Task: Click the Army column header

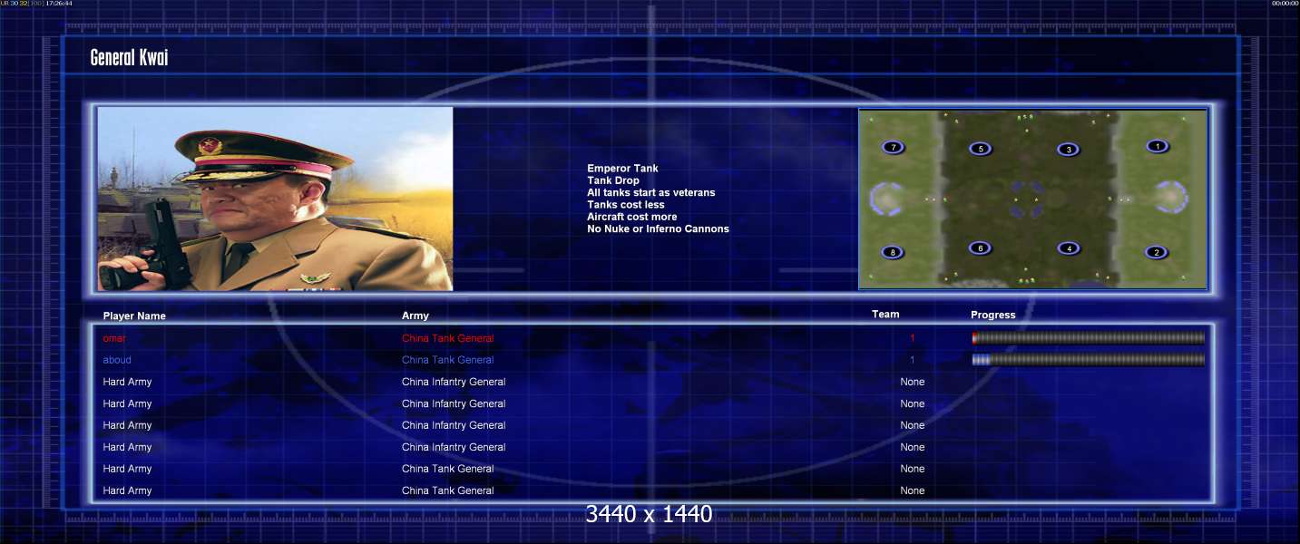Action: tap(415, 316)
